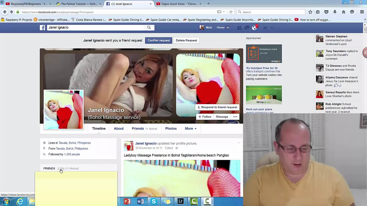Open PowerPoint from the taskbar
367x206 pixels.
coord(127,202)
